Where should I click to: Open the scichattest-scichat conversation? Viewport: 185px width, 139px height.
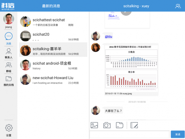tap(53, 22)
